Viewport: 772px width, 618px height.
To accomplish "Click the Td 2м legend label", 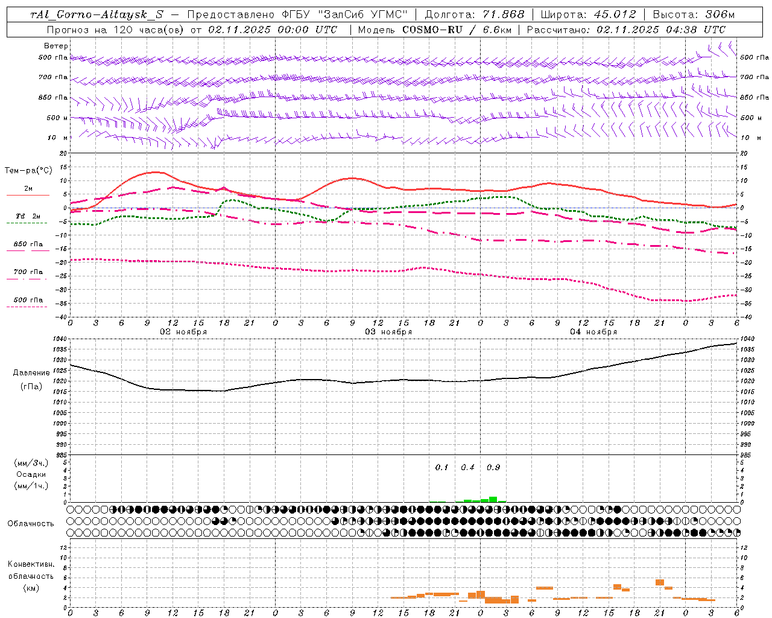I will pos(28,216).
